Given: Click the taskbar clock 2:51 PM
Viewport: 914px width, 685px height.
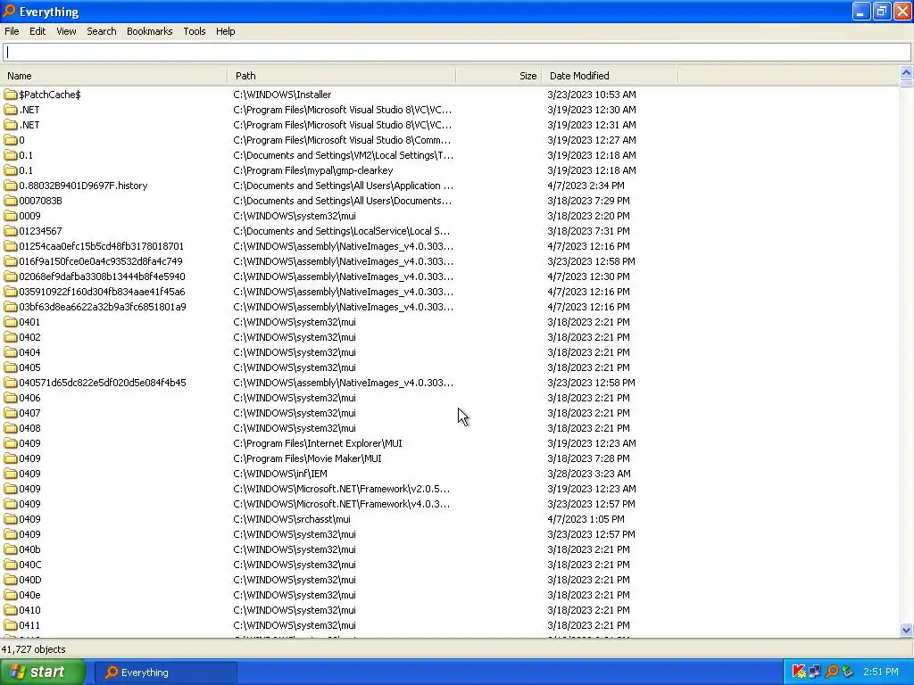Looking at the screenshot, I should 881,673.
